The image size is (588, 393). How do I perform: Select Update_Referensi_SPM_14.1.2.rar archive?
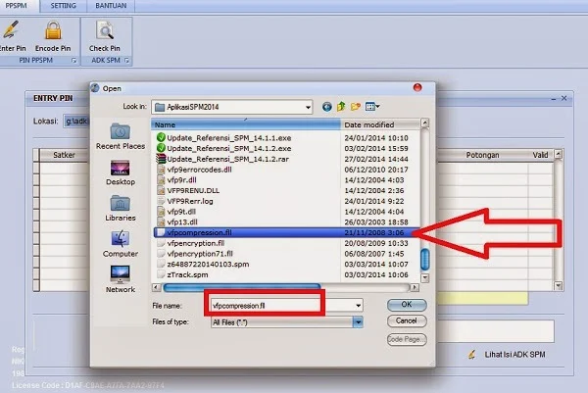227,159
